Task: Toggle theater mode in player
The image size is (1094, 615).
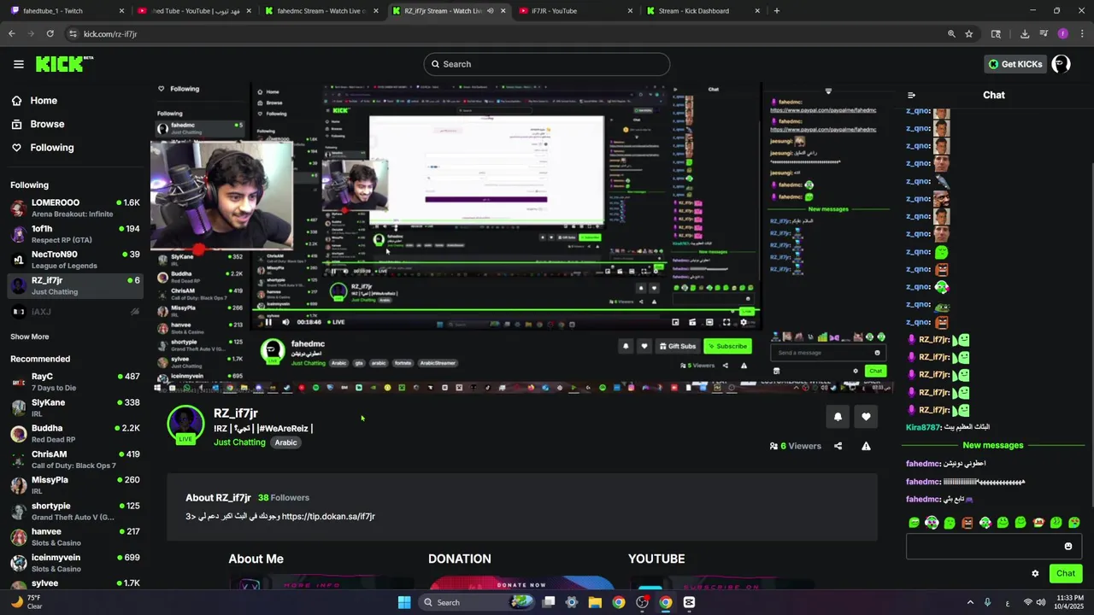Action: point(709,322)
